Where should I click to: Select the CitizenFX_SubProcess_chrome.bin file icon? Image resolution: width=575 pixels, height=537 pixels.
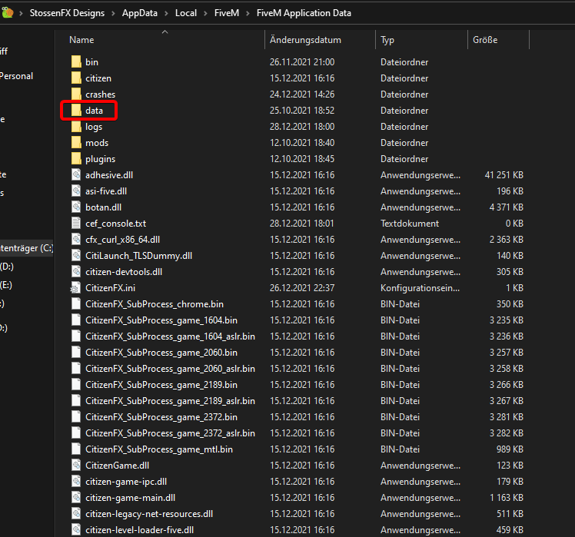(x=75, y=304)
